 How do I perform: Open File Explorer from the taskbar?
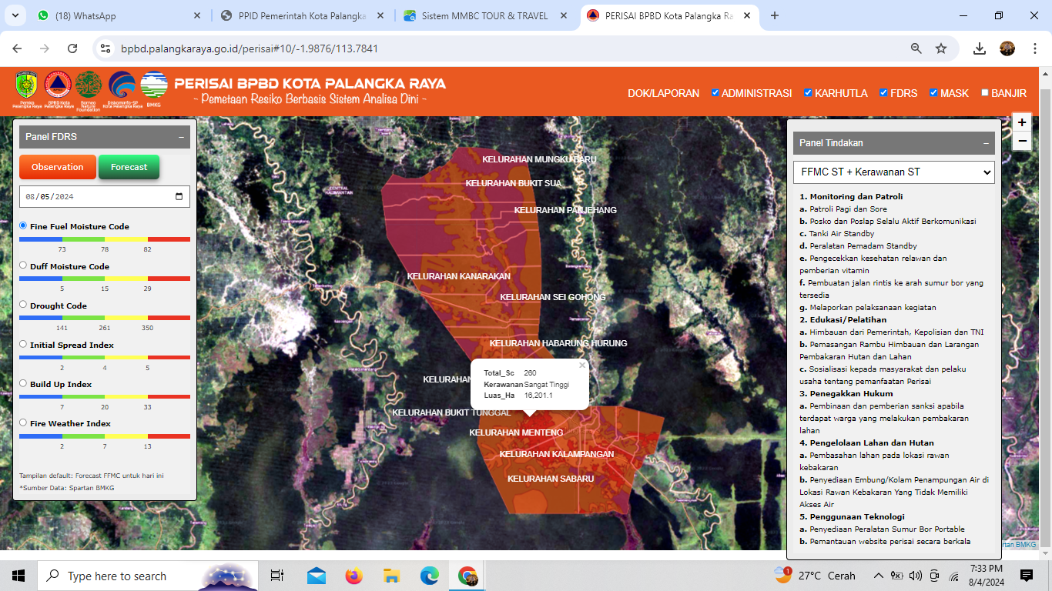[x=391, y=576]
